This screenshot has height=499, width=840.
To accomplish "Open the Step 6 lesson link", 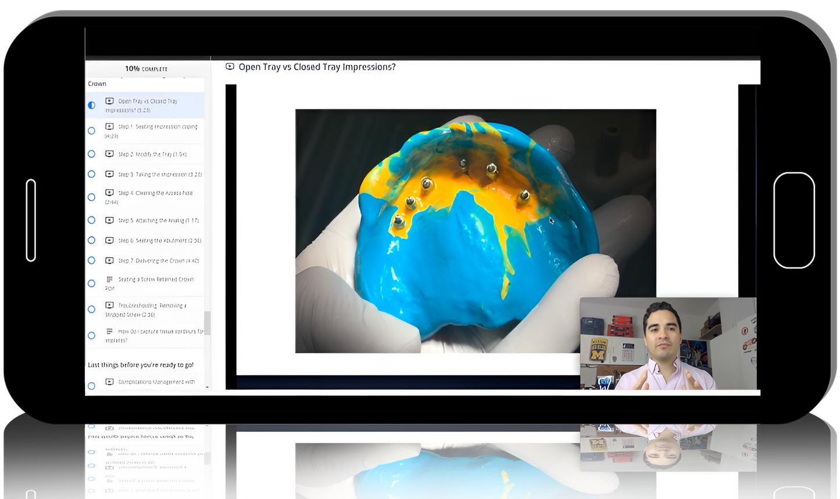I will [x=160, y=241].
